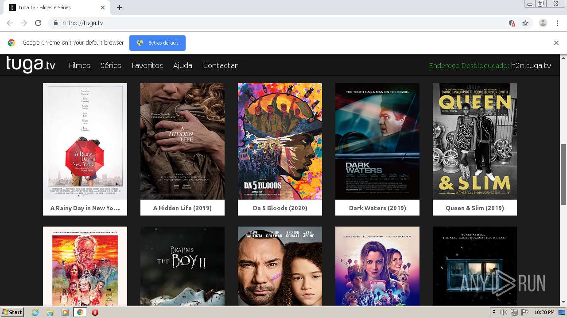Dismiss the default browser notification bar
Image resolution: width=567 pixels, height=318 pixels.
pyautogui.click(x=556, y=43)
